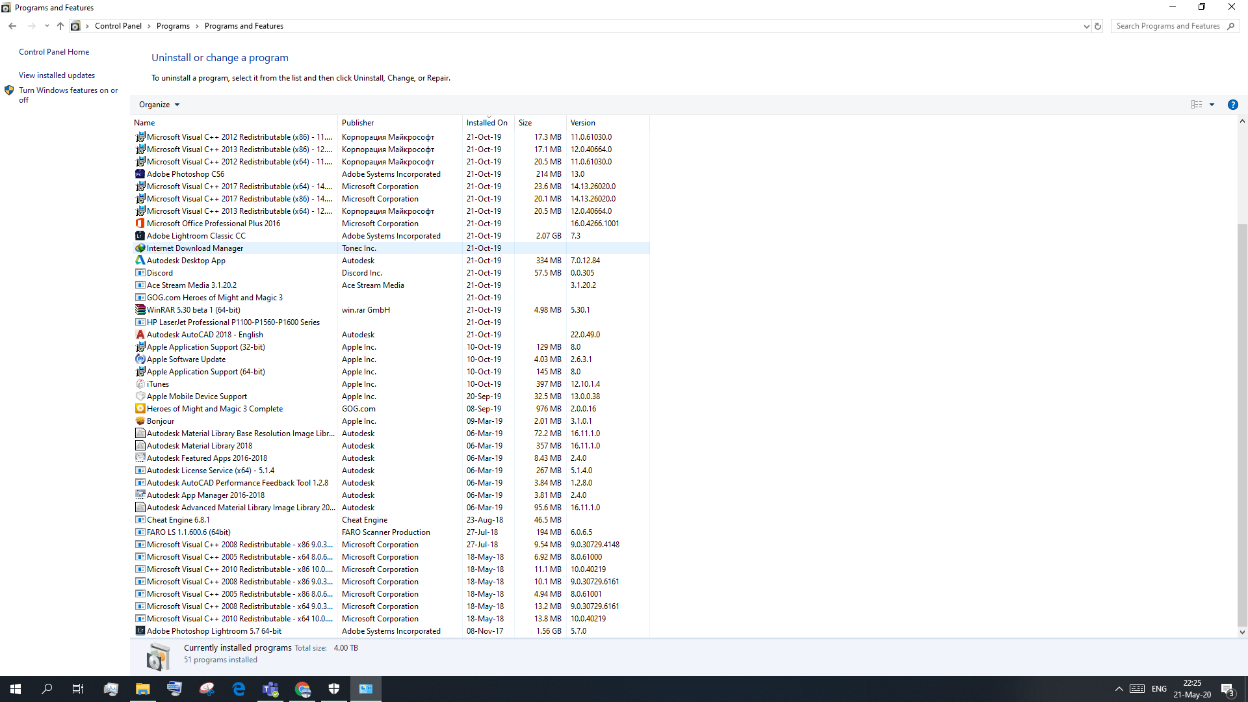Viewport: 1248px width, 702px height.
Task: Open the recent locations dropdown arrow
Action: 47,26
